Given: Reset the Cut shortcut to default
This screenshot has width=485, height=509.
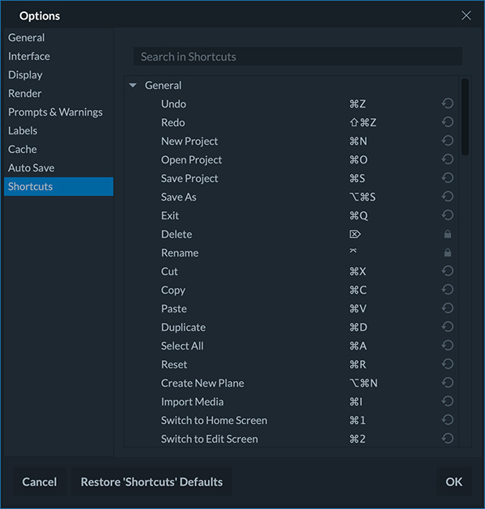Looking at the screenshot, I should (x=447, y=271).
